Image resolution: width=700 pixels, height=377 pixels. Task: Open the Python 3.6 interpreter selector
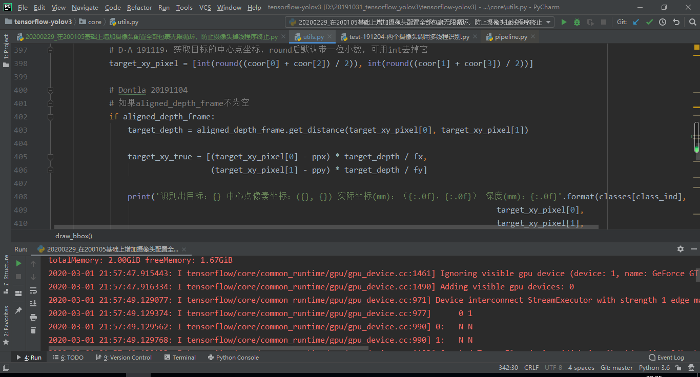[654, 367]
